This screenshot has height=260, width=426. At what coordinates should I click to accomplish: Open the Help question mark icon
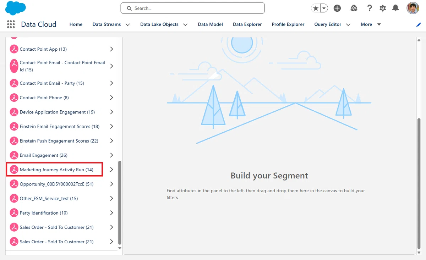tap(370, 8)
